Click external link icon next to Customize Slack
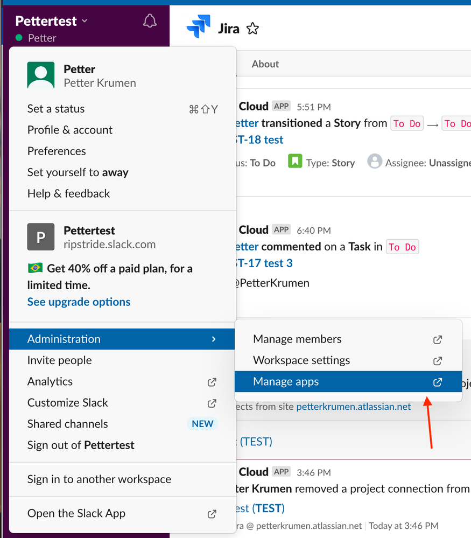 click(212, 403)
